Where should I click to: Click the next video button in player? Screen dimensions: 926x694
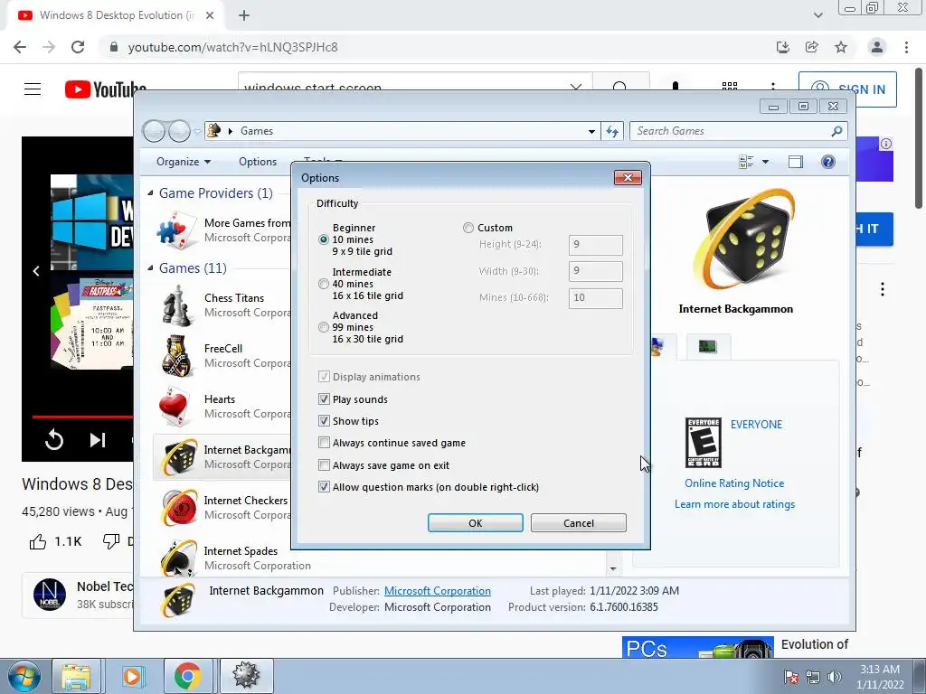pyautogui.click(x=98, y=440)
